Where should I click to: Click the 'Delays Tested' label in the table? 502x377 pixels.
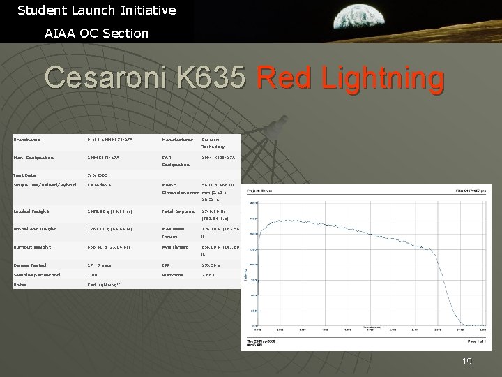coord(30,265)
